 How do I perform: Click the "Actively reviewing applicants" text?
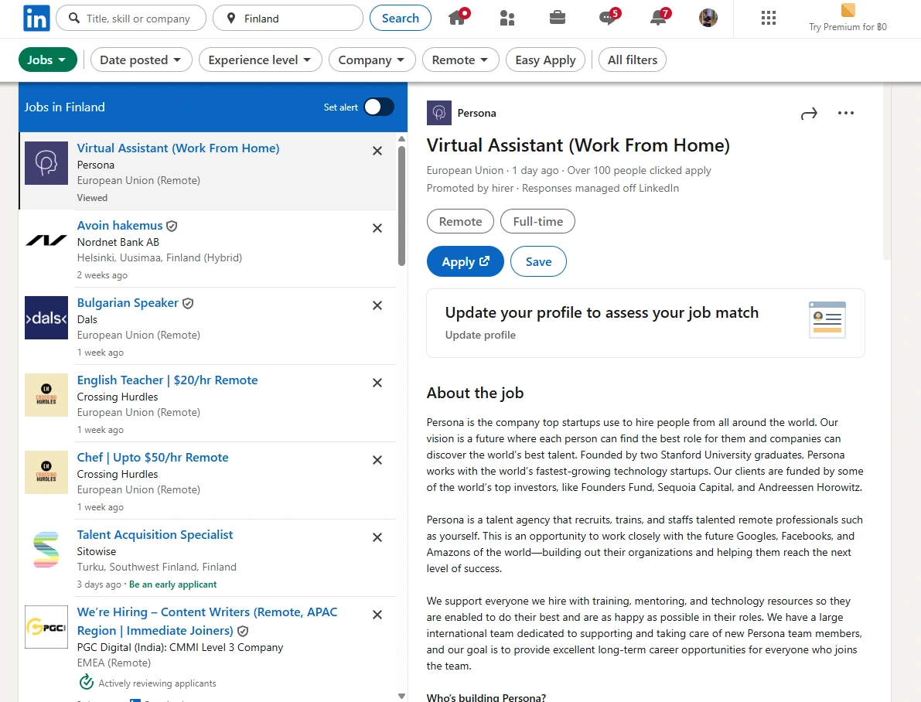coord(158,683)
